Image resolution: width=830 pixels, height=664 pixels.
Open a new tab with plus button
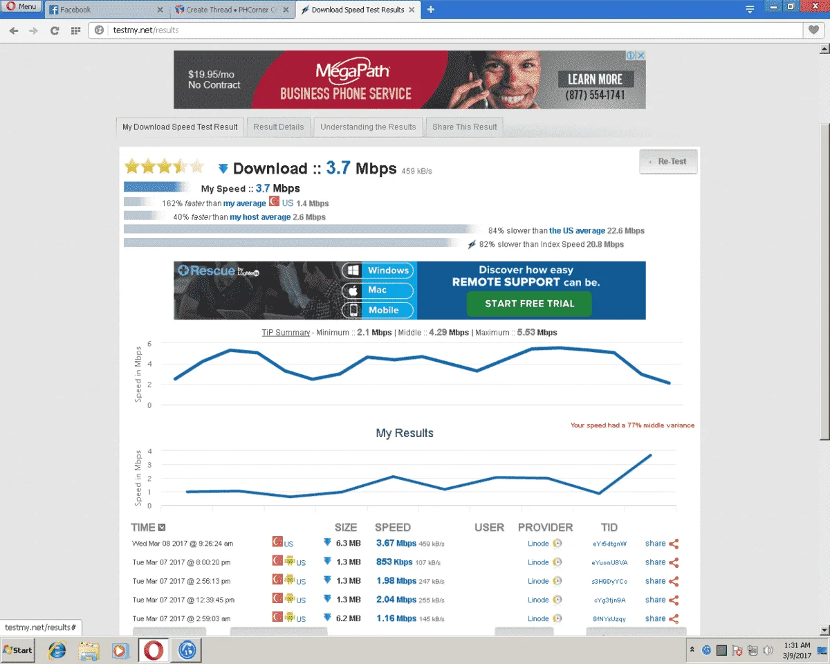431,10
